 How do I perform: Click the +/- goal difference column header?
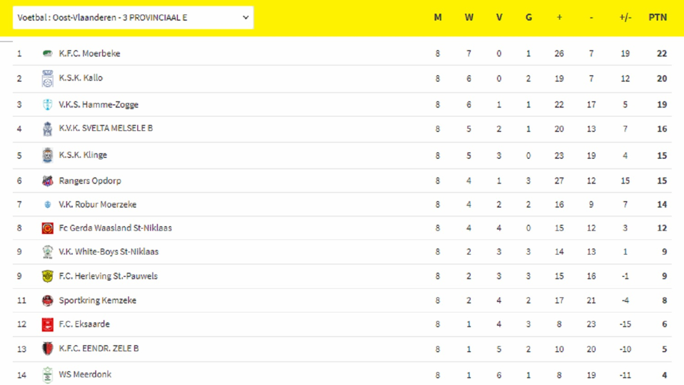pos(625,18)
